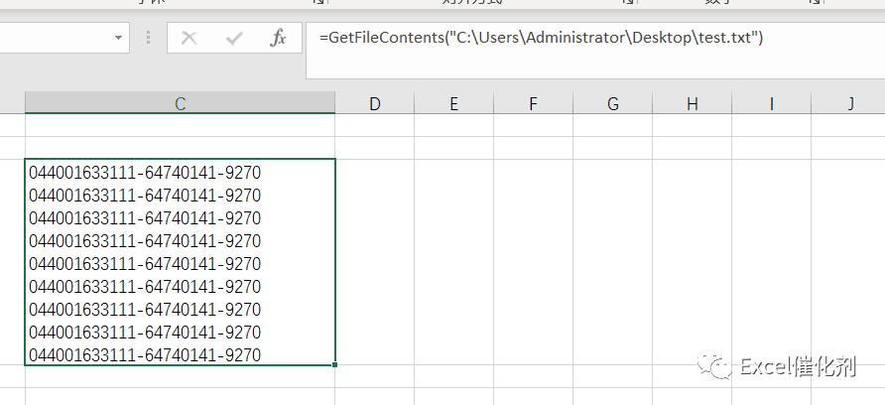Cancel formula entry with the X icon
Image resolution: width=885 pixels, height=405 pixels.
(190, 39)
